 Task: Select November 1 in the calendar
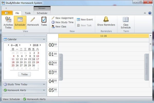(30, 53)
